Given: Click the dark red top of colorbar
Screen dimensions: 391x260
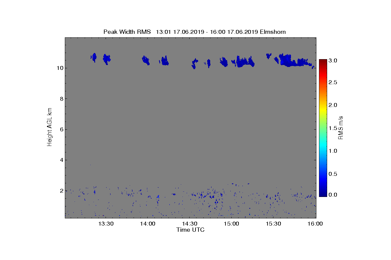Looking at the screenshot, I should coord(323,61).
